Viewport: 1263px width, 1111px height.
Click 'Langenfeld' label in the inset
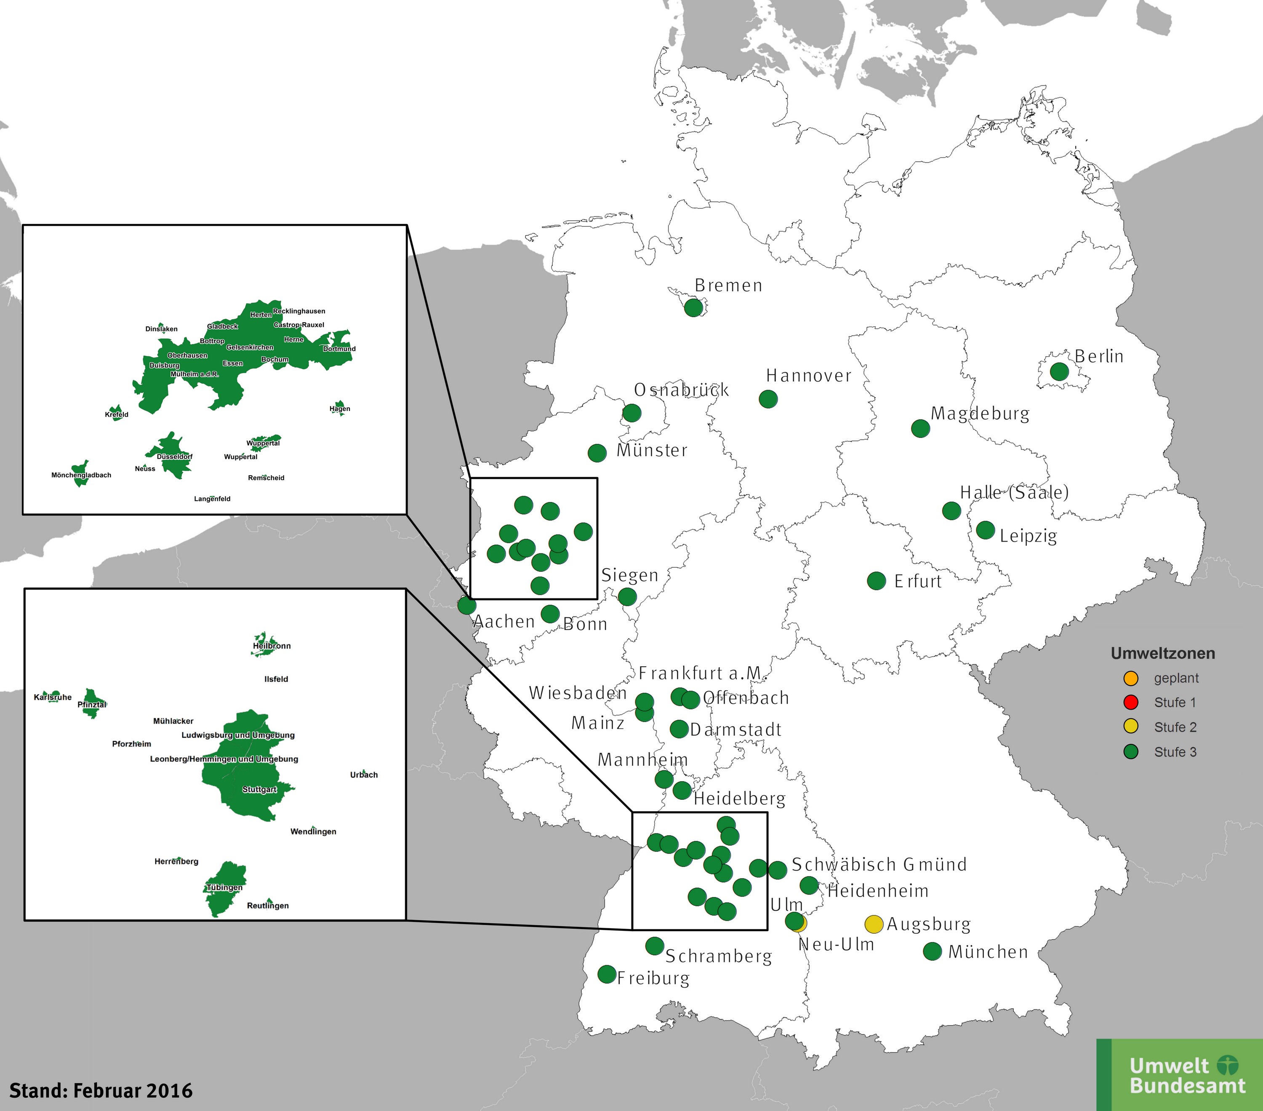coord(212,499)
